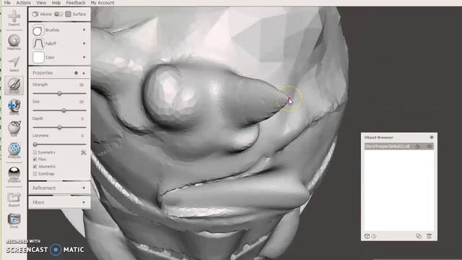Close the Object Browser panel
The width and height of the screenshot is (462, 260).
coord(432,137)
